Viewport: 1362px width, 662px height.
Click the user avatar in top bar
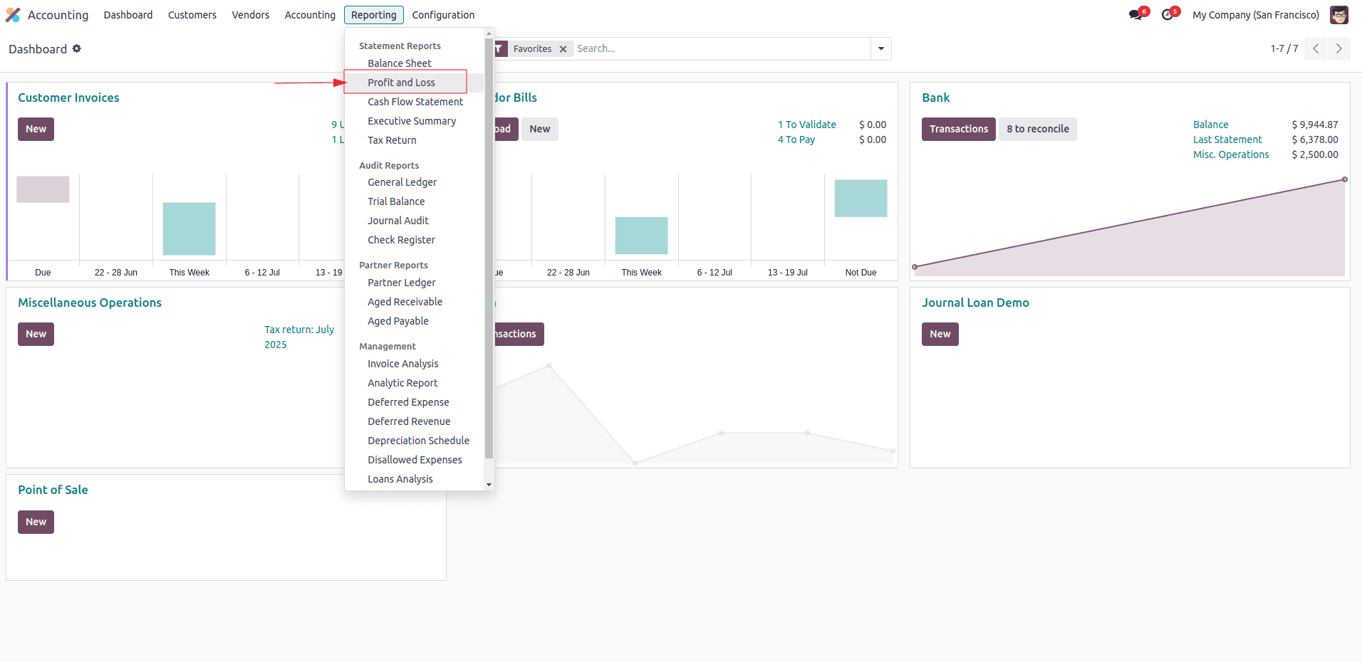[1338, 15]
